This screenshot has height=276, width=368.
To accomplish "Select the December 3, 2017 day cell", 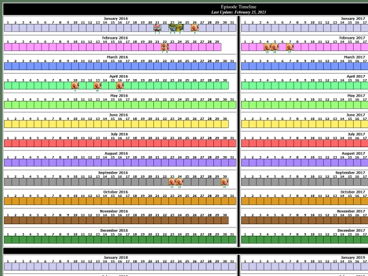I will tap(260, 240).
